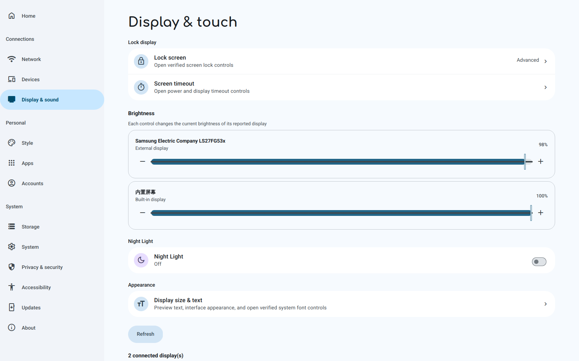The width and height of the screenshot is (579, 361).
Task: Click the Samsung external display brightness slider
Action: coord(342,161)
